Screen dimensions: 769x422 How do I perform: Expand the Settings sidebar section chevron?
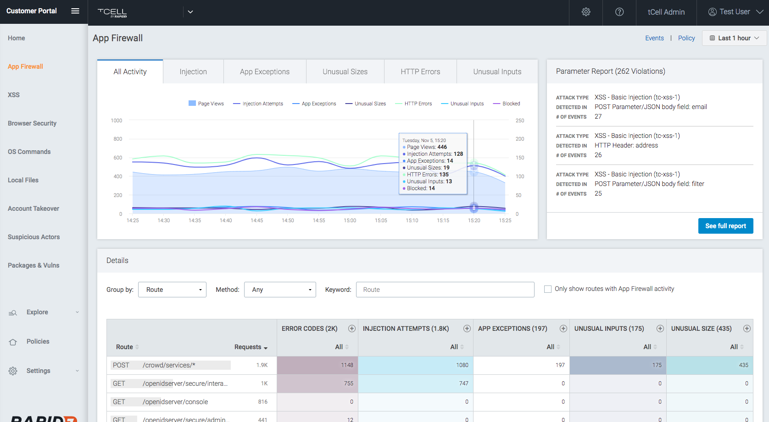tap(77, 371)
